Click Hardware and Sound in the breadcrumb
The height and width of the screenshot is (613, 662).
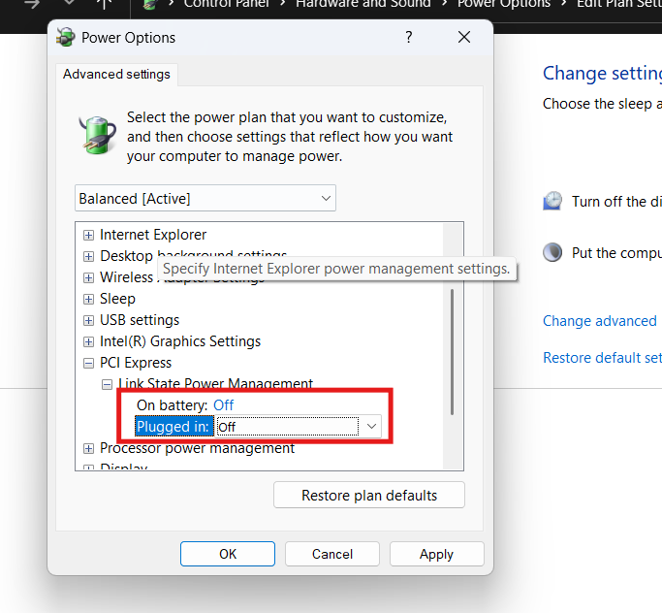tap(363, 4)
